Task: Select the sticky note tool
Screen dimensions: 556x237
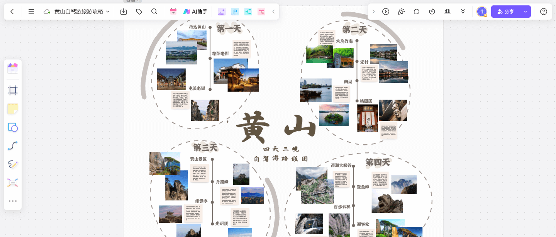Action: tap(13, 108)
